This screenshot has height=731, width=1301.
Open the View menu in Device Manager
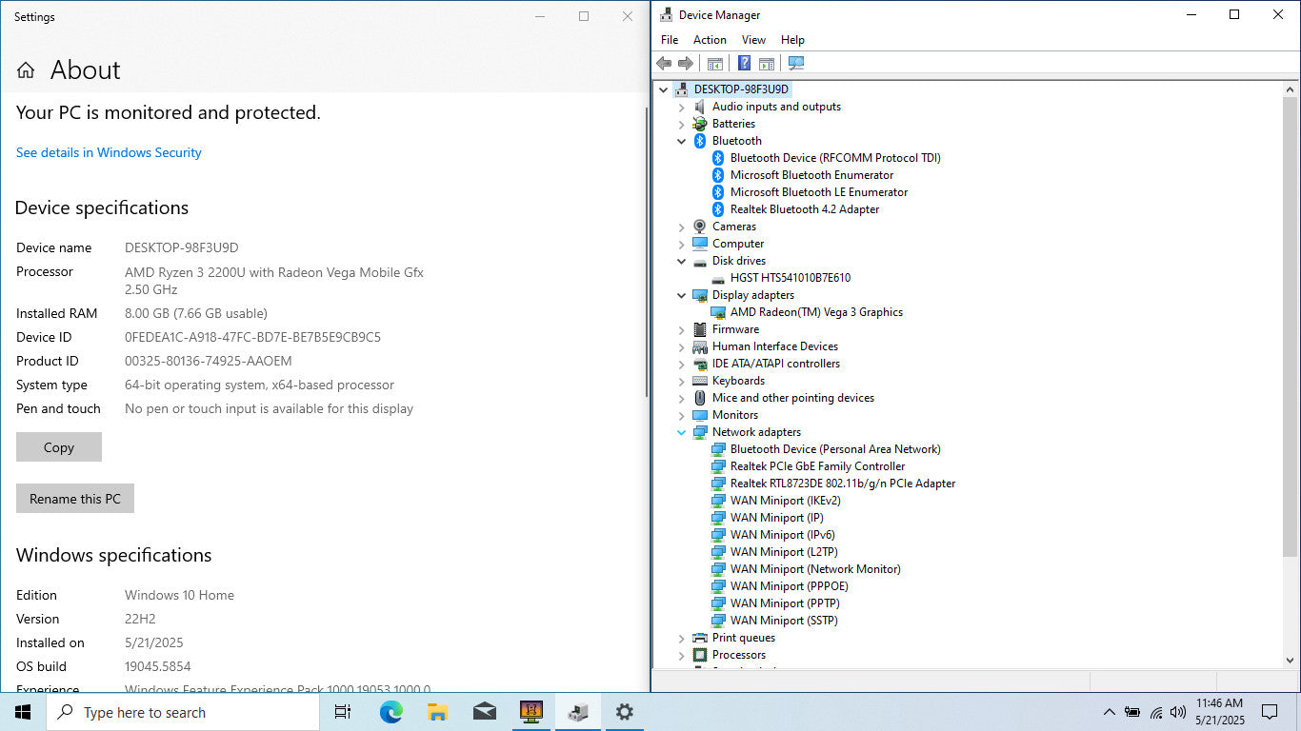(753, 40)
